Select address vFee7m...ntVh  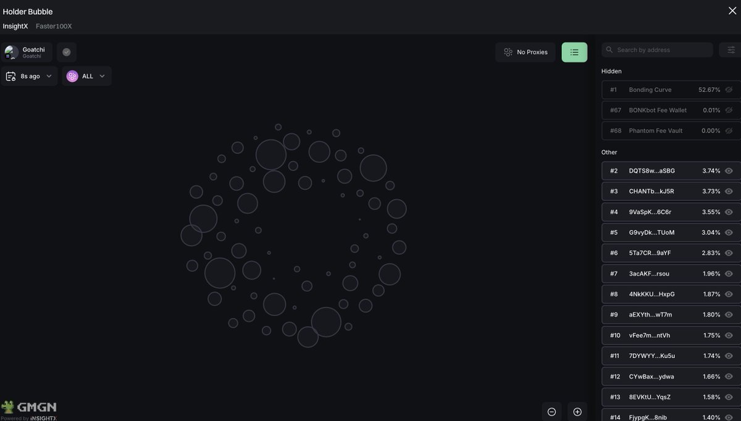649,335
